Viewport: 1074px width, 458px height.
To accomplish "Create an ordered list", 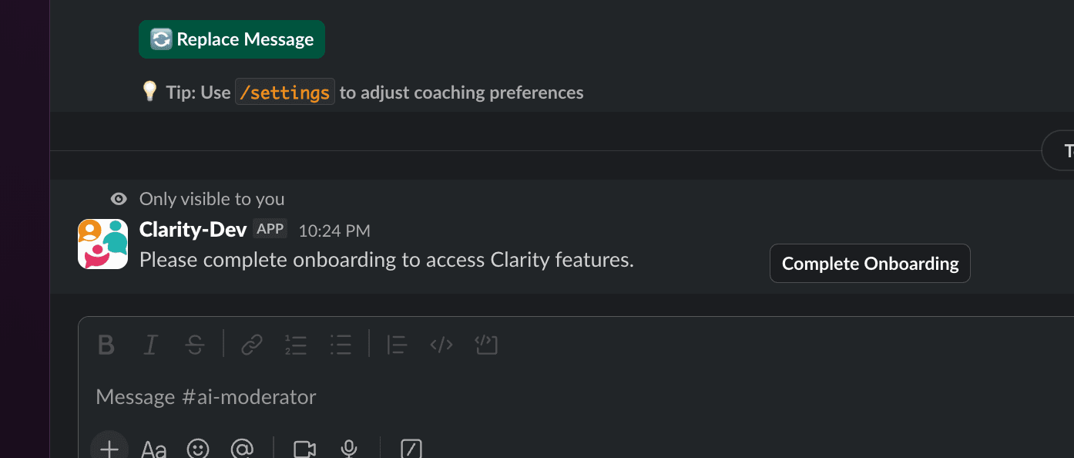I will pyautogui.click(x=296, y=345).
